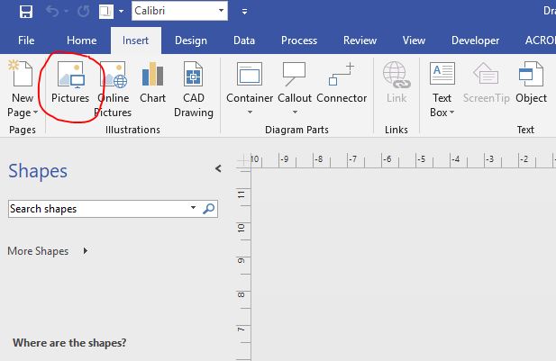This screenshot has width=556, height=361.
Task: Go to the Process tab
Action: click(299, 41)
